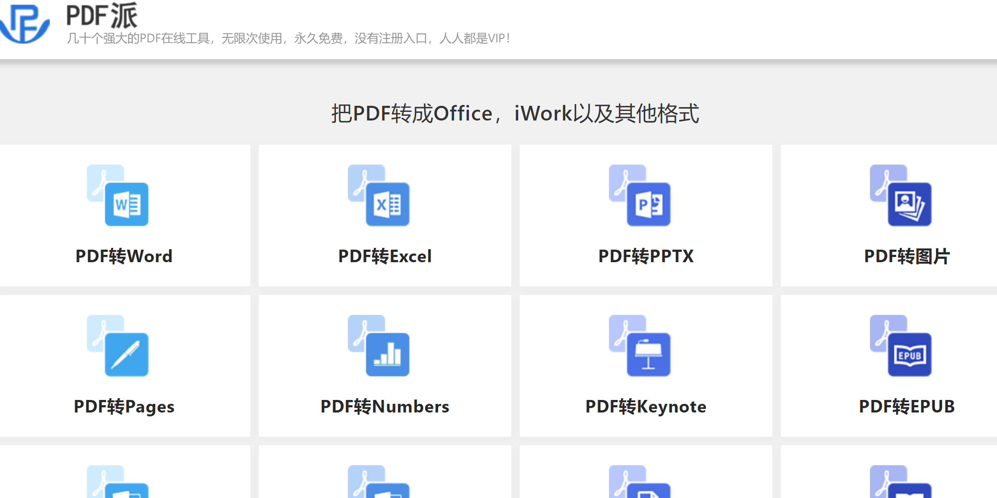This screenshot has width=997, height=498.
Task: Open the PDF转PPTX converter icon
Action: coord(640,195)
